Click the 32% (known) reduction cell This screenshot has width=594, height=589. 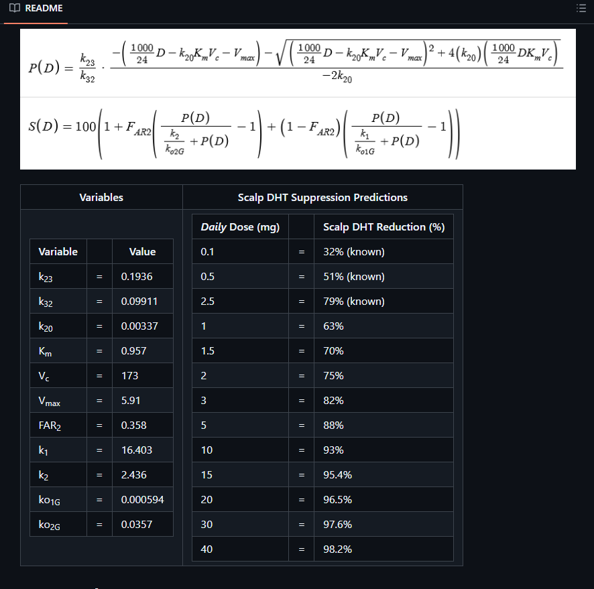383,252
